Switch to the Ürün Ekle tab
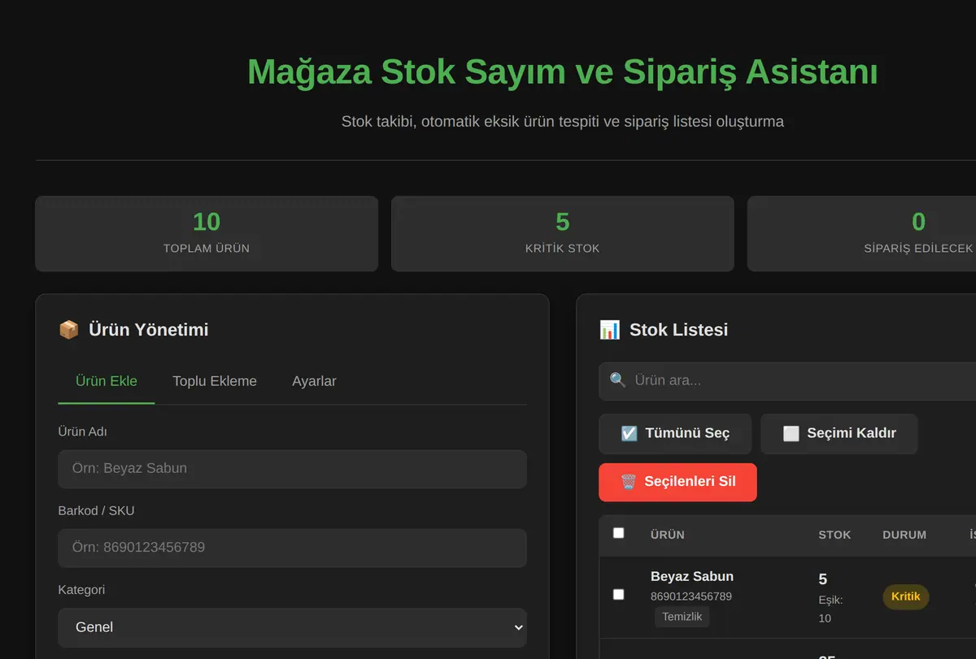 coord(107,381)
